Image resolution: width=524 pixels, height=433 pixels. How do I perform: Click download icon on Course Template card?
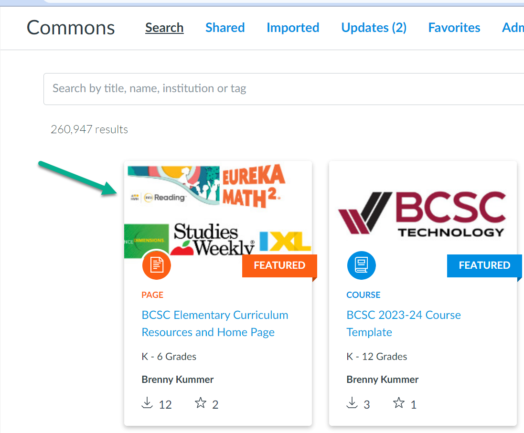point(352,403)
